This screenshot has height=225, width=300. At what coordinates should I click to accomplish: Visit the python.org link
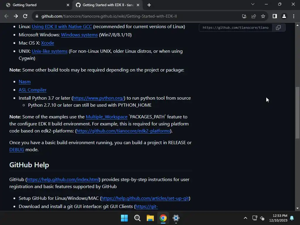pos(98,98)
